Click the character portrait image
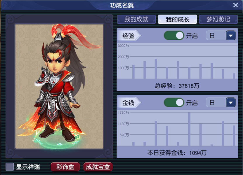Screen dimensions: 243x175 [x=59, y=86]
